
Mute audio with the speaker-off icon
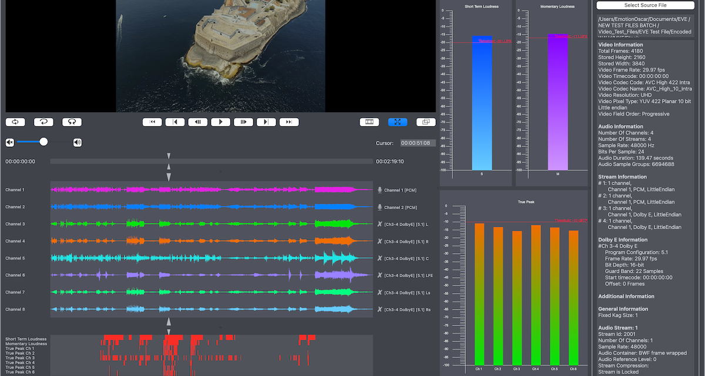tap(10, 142)
